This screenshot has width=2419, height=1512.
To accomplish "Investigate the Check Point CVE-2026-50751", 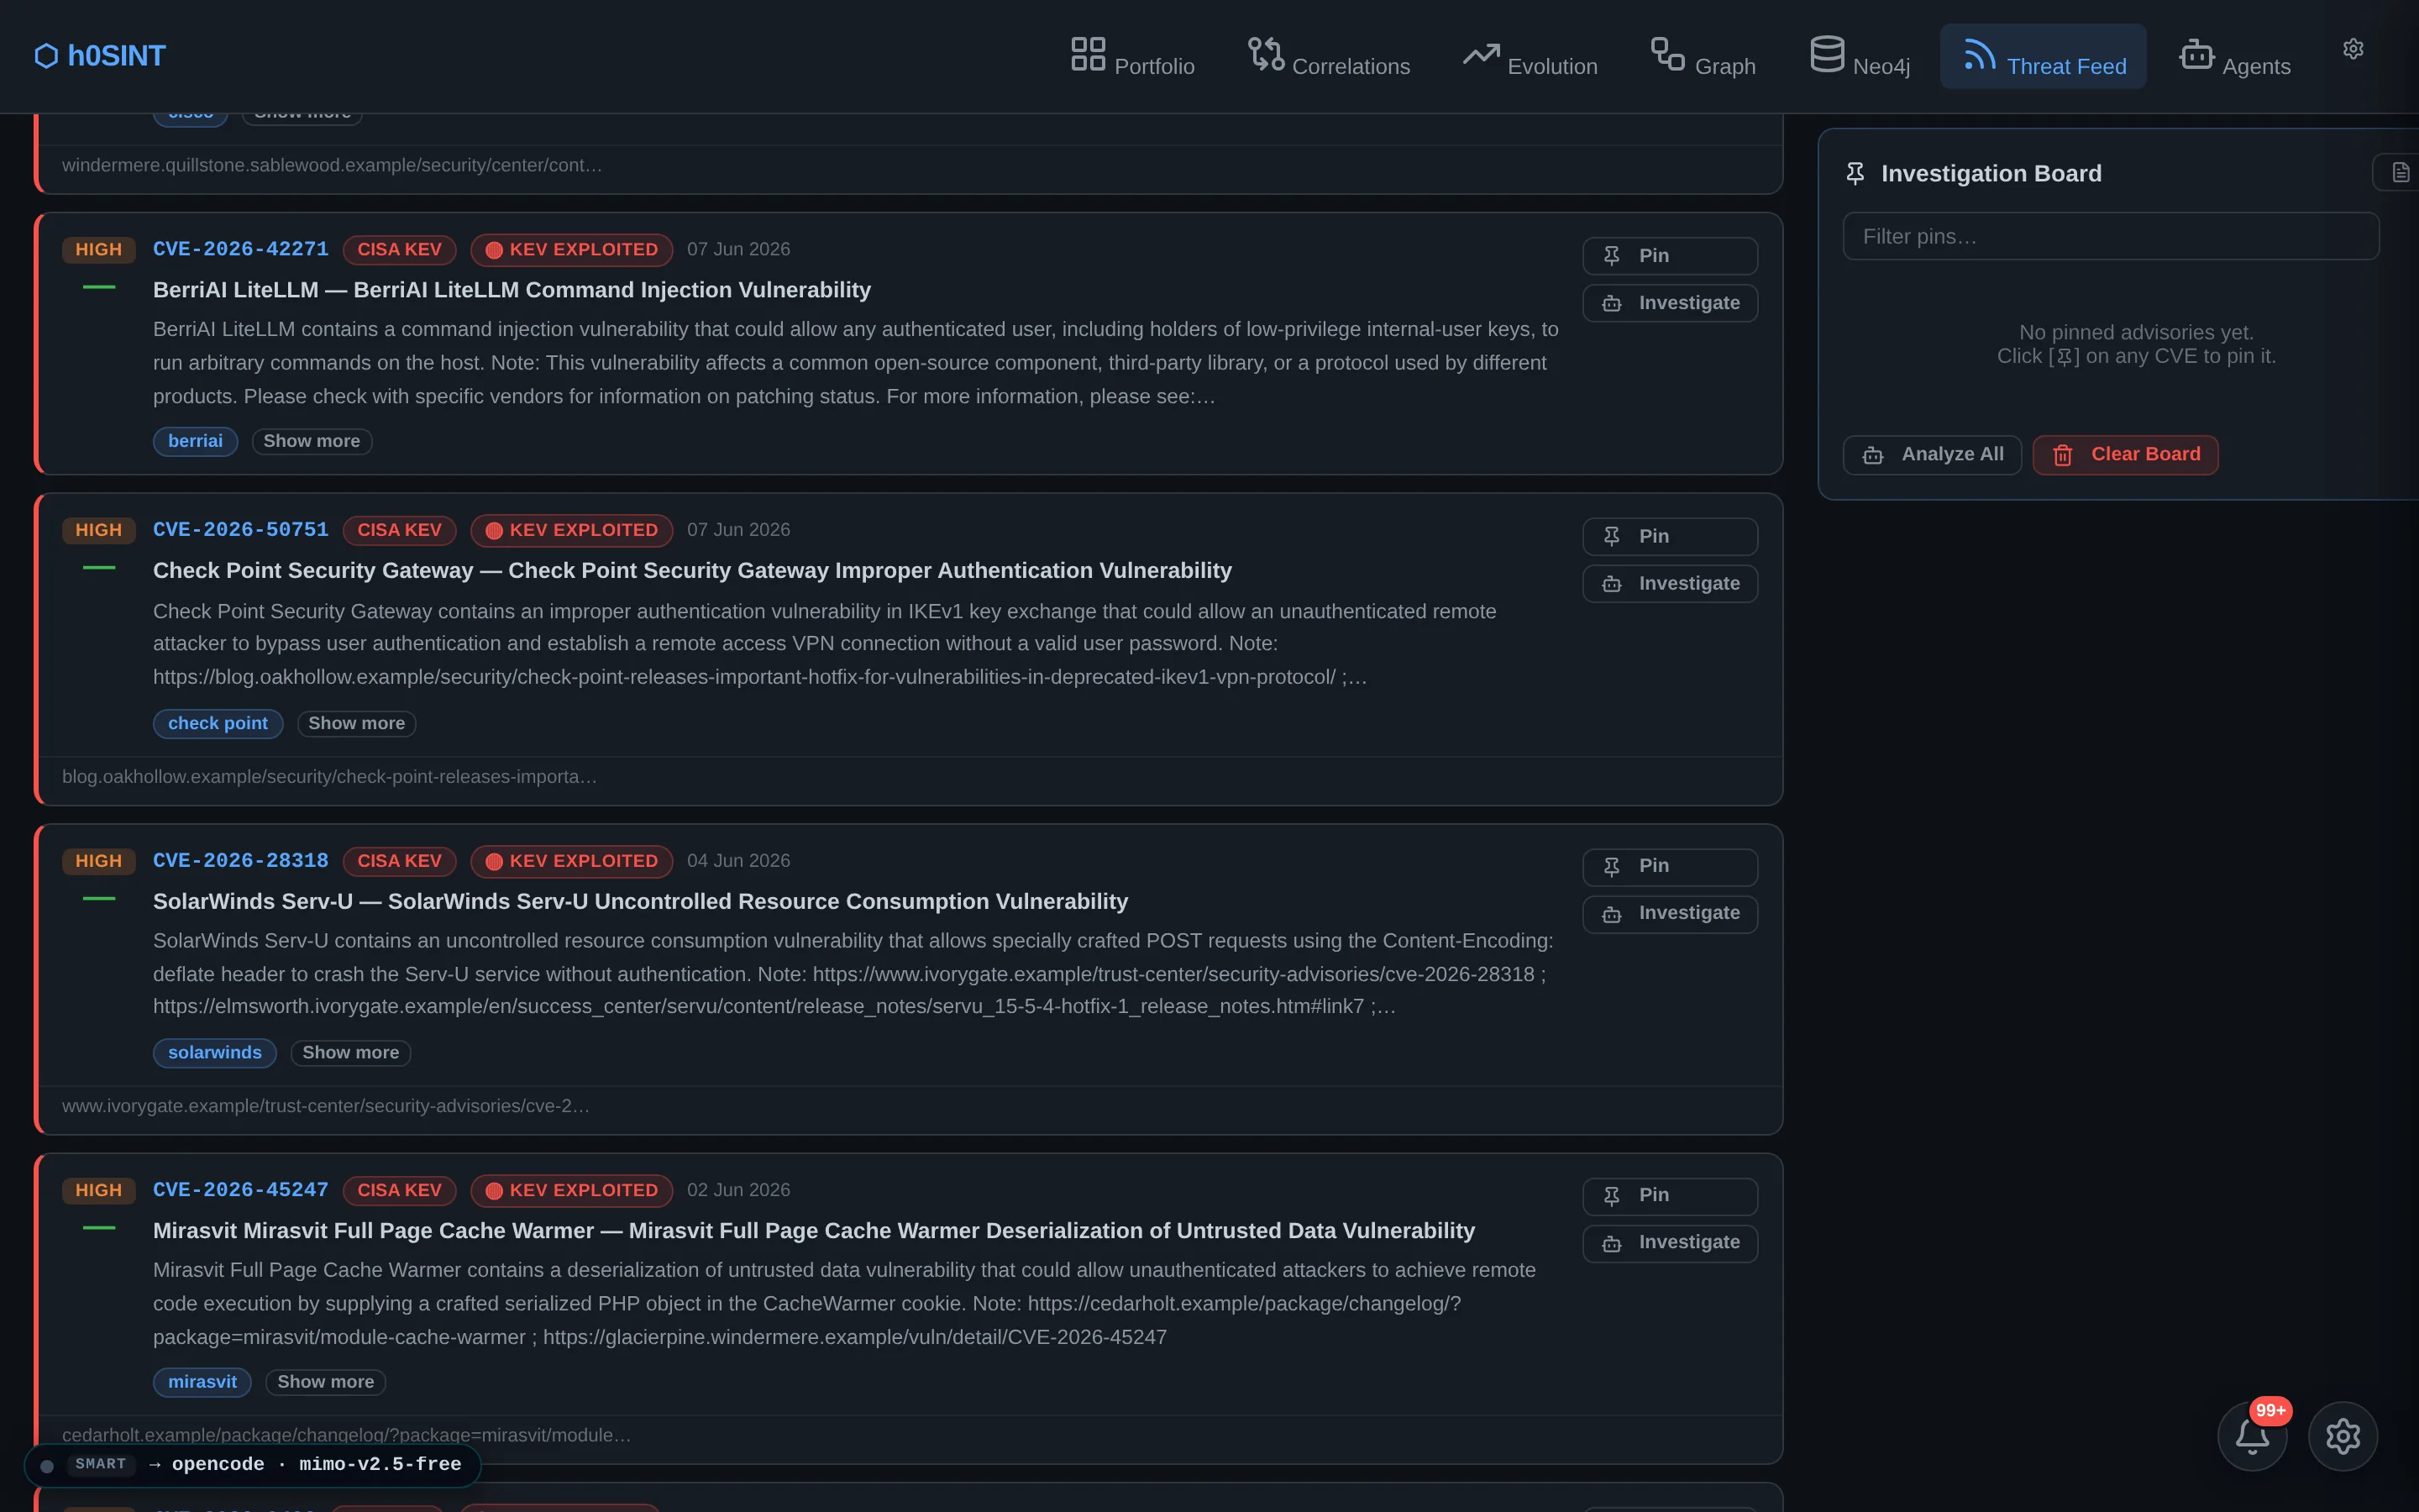I will tap(1669, 583).
